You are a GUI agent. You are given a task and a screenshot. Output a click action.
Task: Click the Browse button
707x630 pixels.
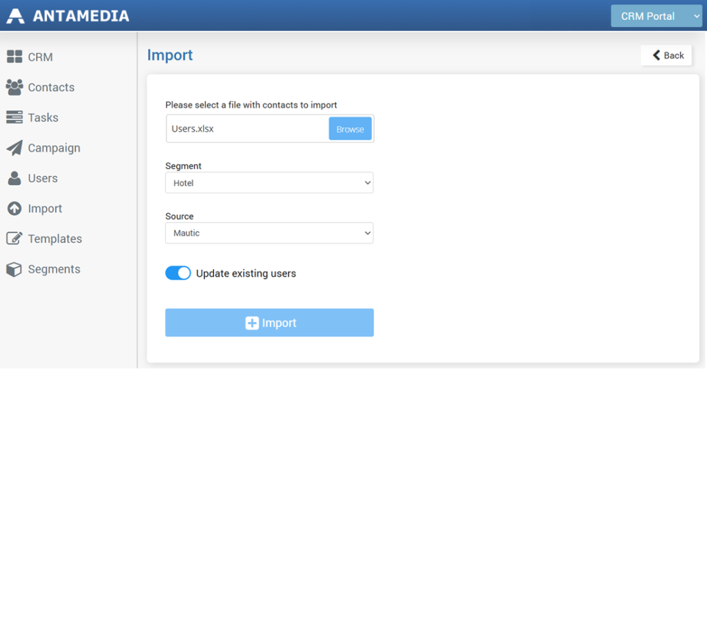(x=350, y=129)
